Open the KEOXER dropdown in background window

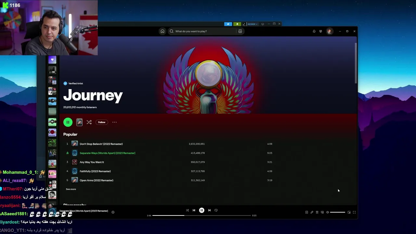coord(252,24)
